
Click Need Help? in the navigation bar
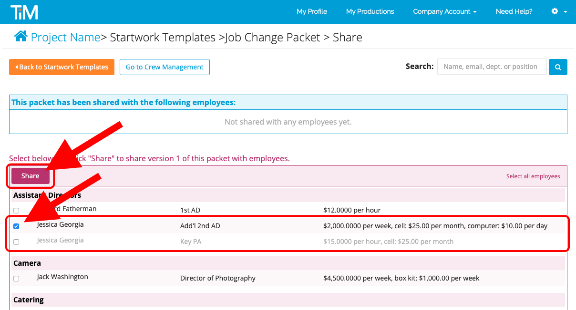pos(514,11)
